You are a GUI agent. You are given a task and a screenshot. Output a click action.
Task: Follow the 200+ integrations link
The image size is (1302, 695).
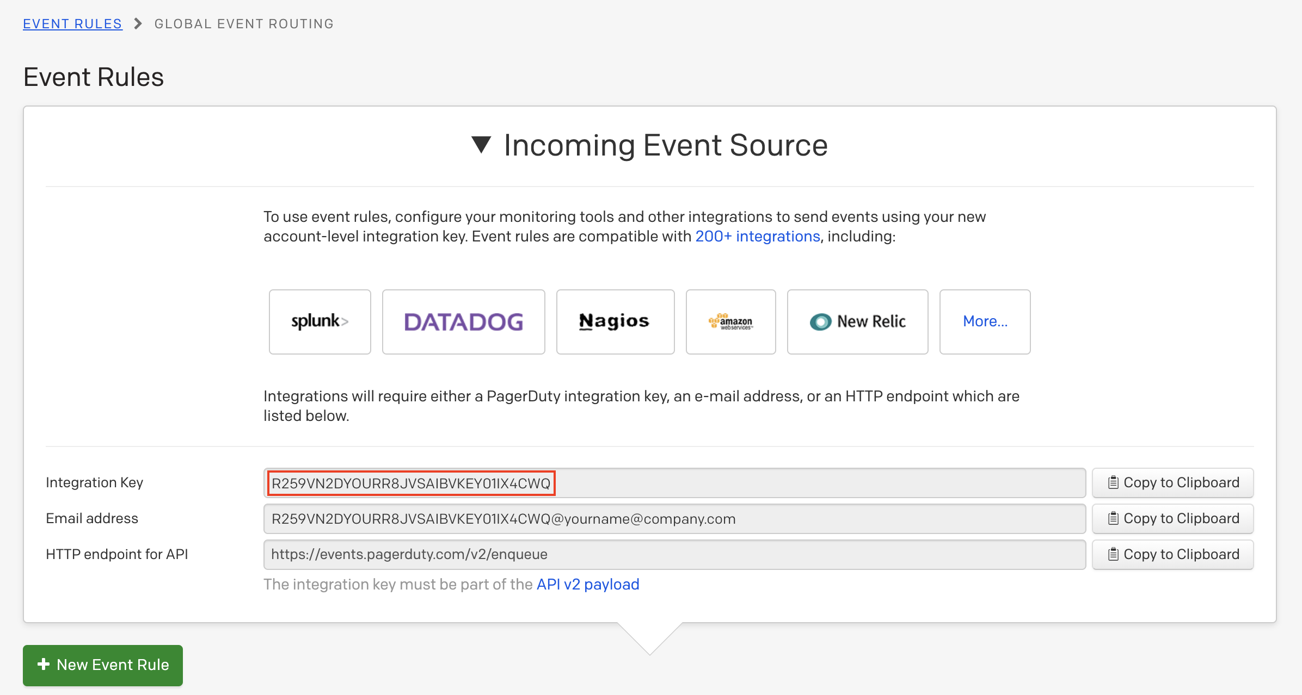pos(757,236)
